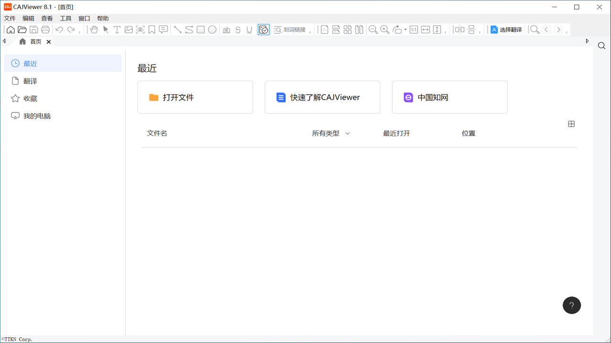Enable 划词链接 word-link lookup
The width and height of the screenshot is (611, 343).
tap(289, 29)
